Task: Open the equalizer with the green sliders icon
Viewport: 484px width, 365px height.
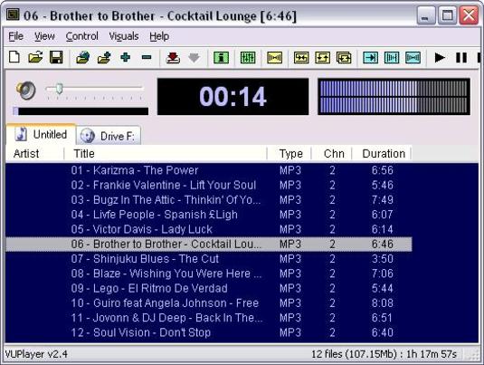Action: pos(248,58)
